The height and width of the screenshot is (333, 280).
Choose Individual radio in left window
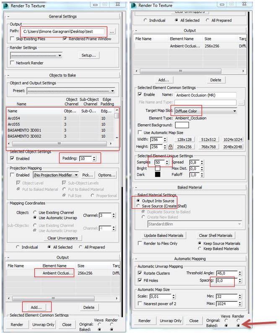(18, 247)
